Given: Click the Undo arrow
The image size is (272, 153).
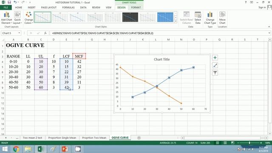Looking at the screenshot, I should 15,2.
